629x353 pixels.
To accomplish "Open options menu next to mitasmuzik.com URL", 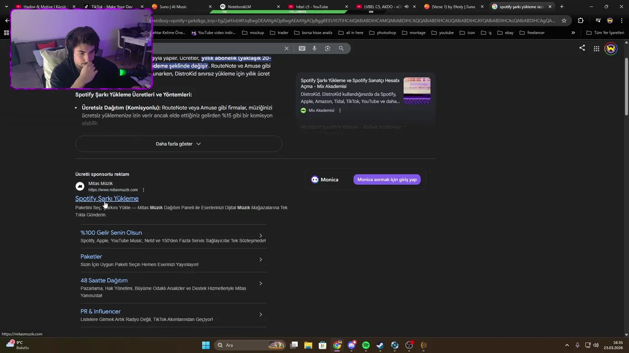I will [143, 190].
